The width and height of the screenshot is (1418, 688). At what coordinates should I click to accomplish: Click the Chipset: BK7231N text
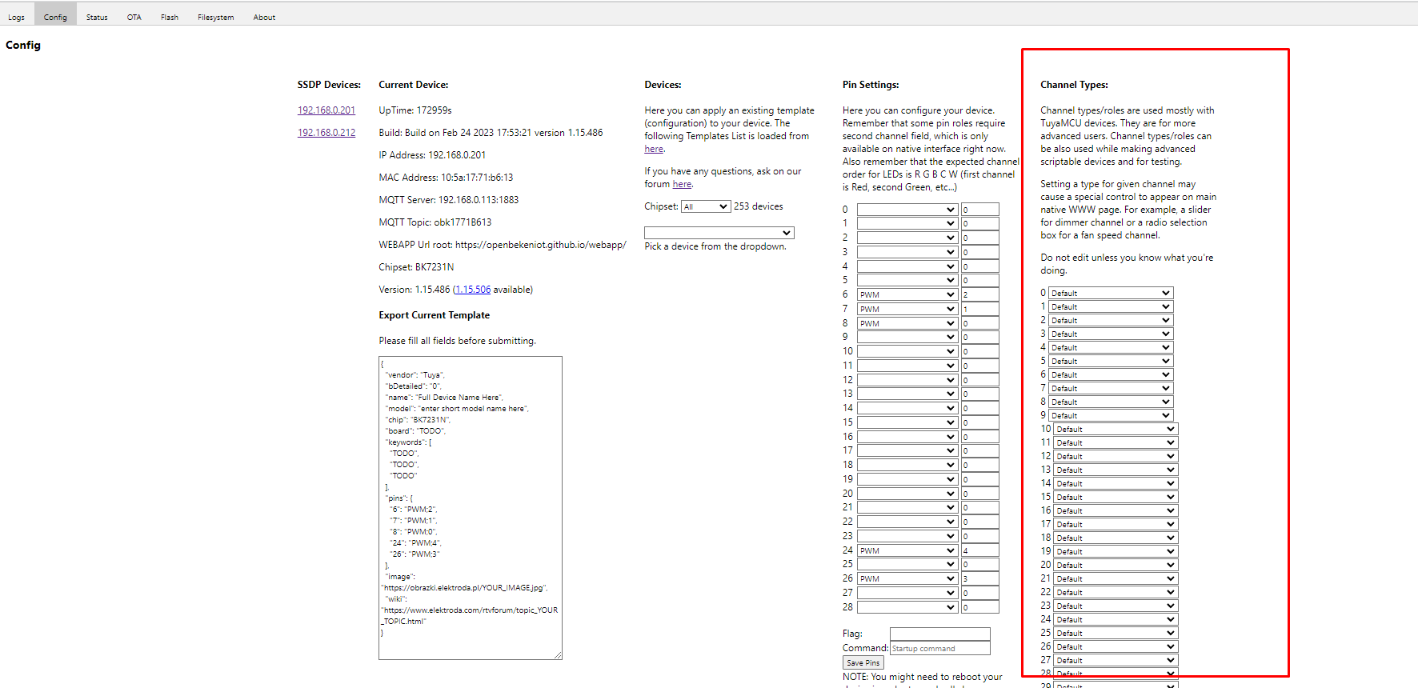[416, 267]
